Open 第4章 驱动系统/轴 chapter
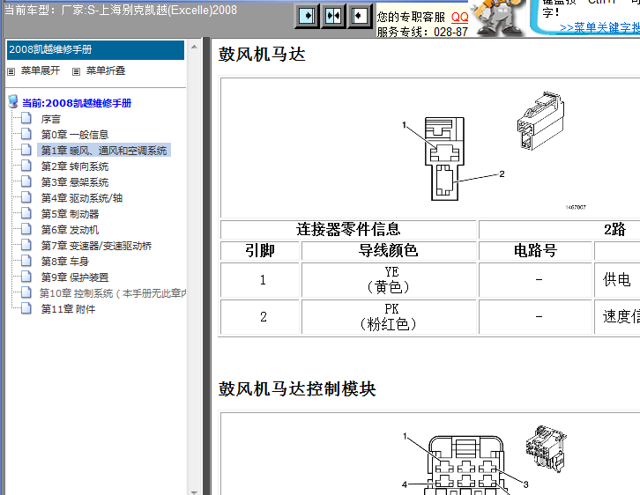The image size is (640, 495). click(x=82, y=198)
